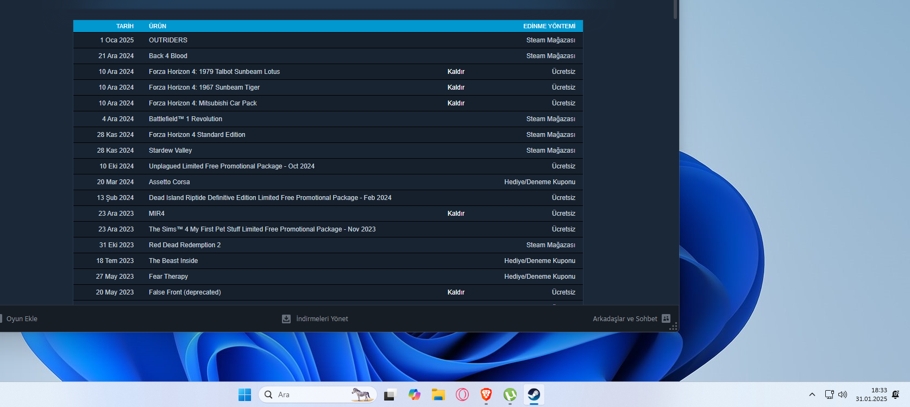Click the Steam window vertical scrollbar thumb
The width and height of the screenshot is (910, 407).
pyautogui.click(x=675, y=10)
